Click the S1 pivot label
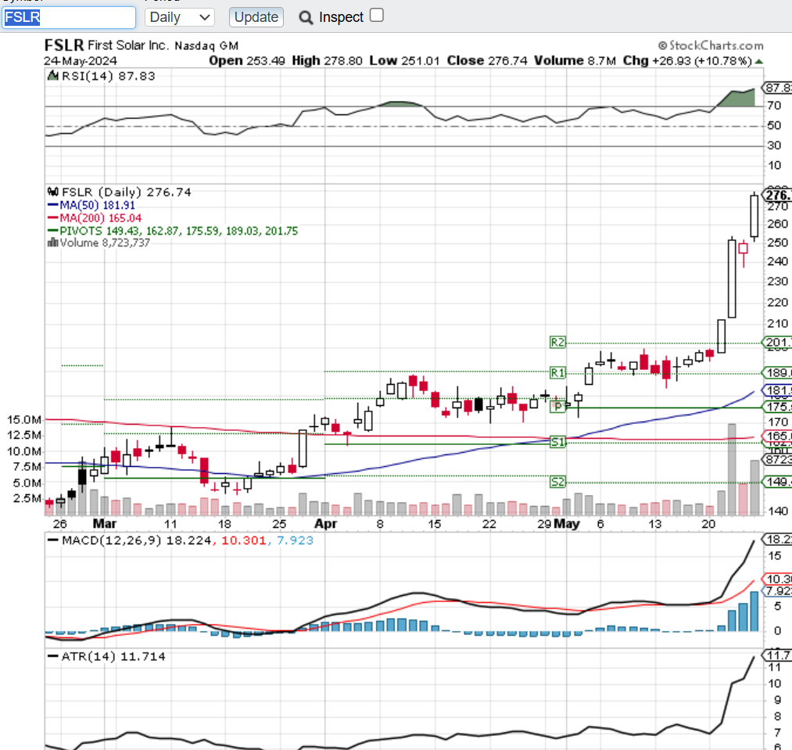Screen dimensions: 792x750 click(557, 442)
